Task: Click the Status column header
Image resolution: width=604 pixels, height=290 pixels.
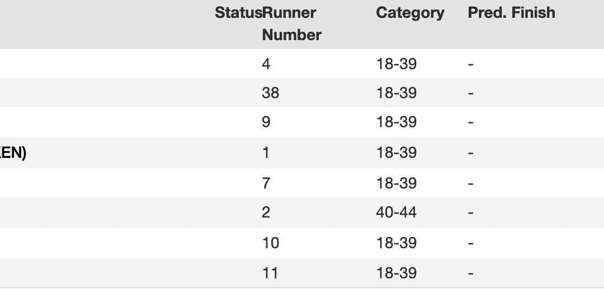Action: point(238,13)
